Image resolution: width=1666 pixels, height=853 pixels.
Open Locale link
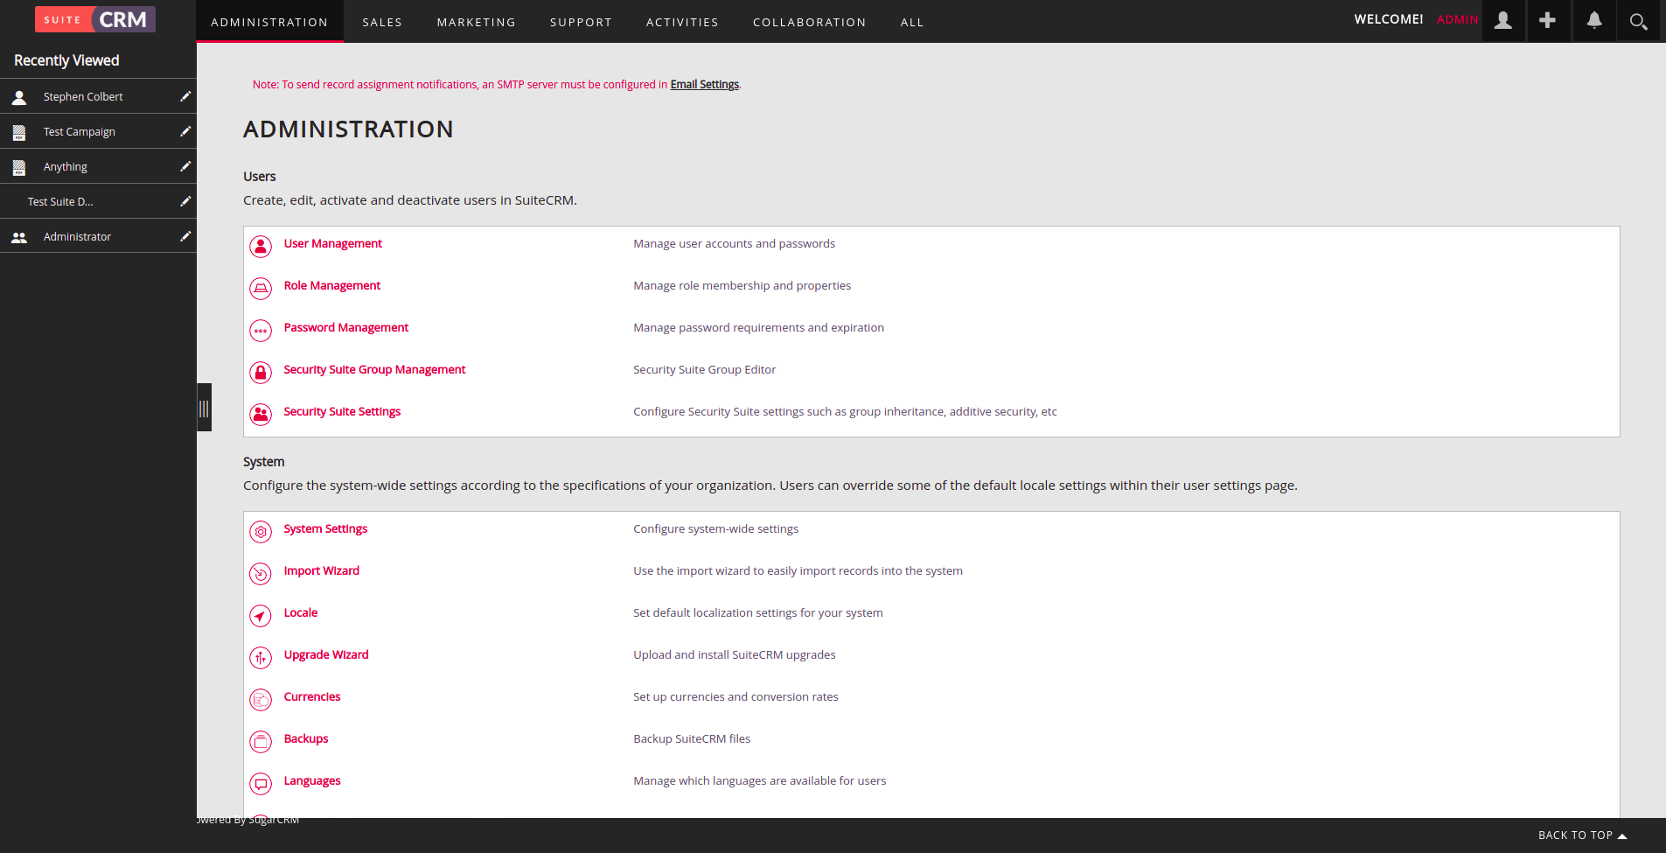click(x=301, y=613)
